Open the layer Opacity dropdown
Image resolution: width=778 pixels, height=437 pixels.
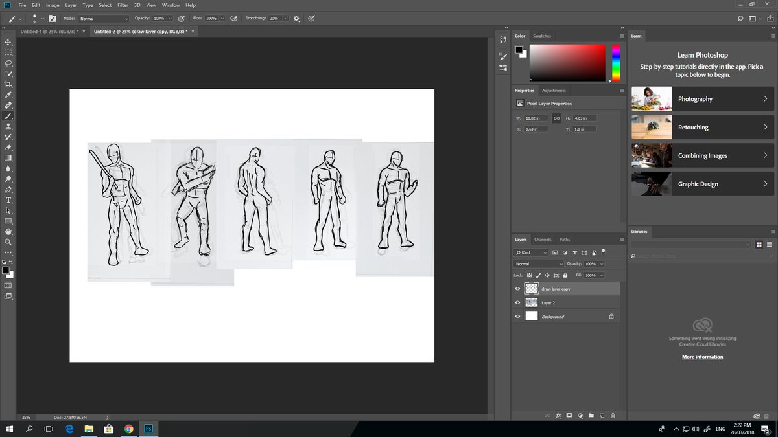[600, 263]
